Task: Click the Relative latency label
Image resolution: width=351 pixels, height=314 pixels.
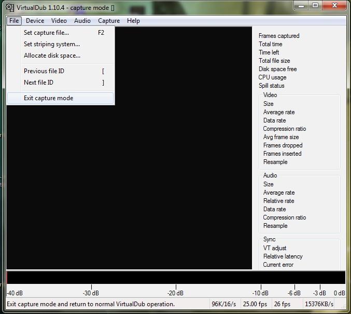Action: (x=283, y=256)
